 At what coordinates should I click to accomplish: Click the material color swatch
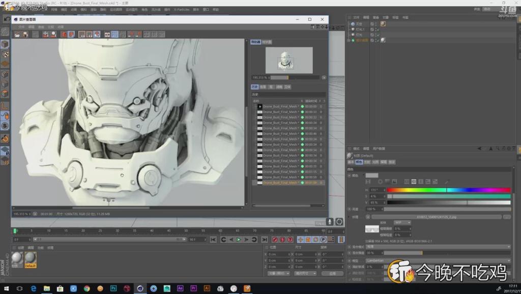click(x=372, y=175)
